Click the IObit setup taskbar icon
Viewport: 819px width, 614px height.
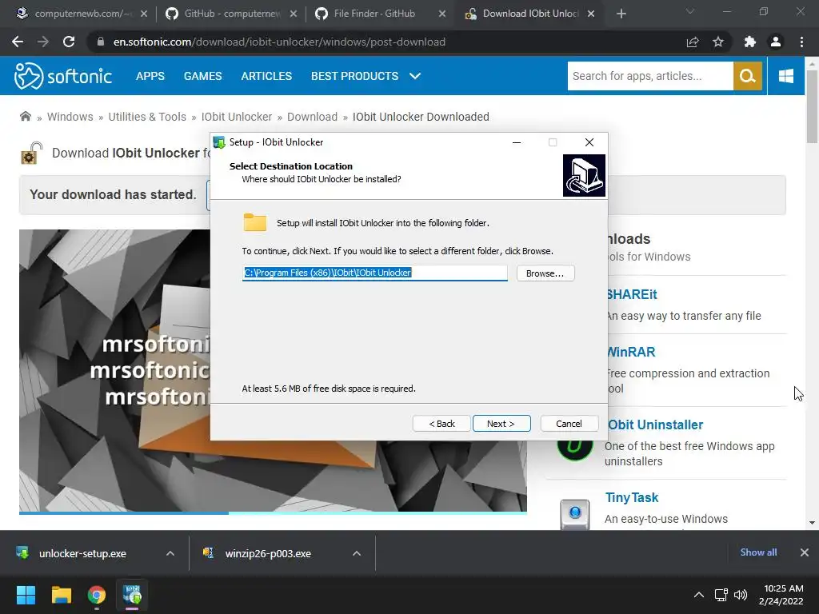(x=132, y=595)
